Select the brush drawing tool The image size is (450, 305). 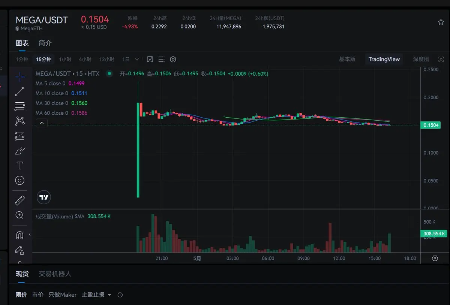pyautogui.click(x=20, y=151)
